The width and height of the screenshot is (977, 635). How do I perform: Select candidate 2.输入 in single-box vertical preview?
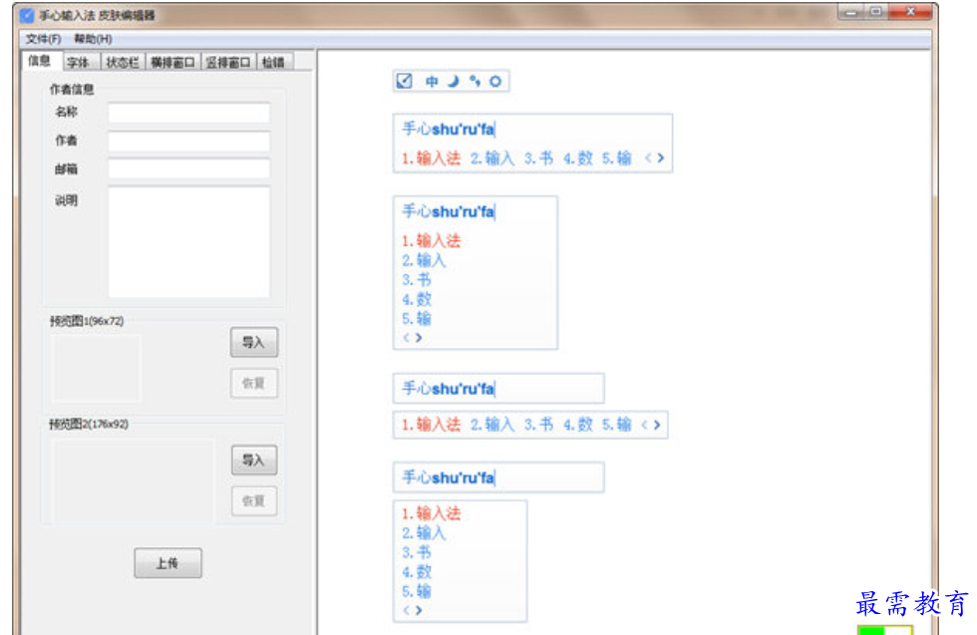(x=424, y=260)
